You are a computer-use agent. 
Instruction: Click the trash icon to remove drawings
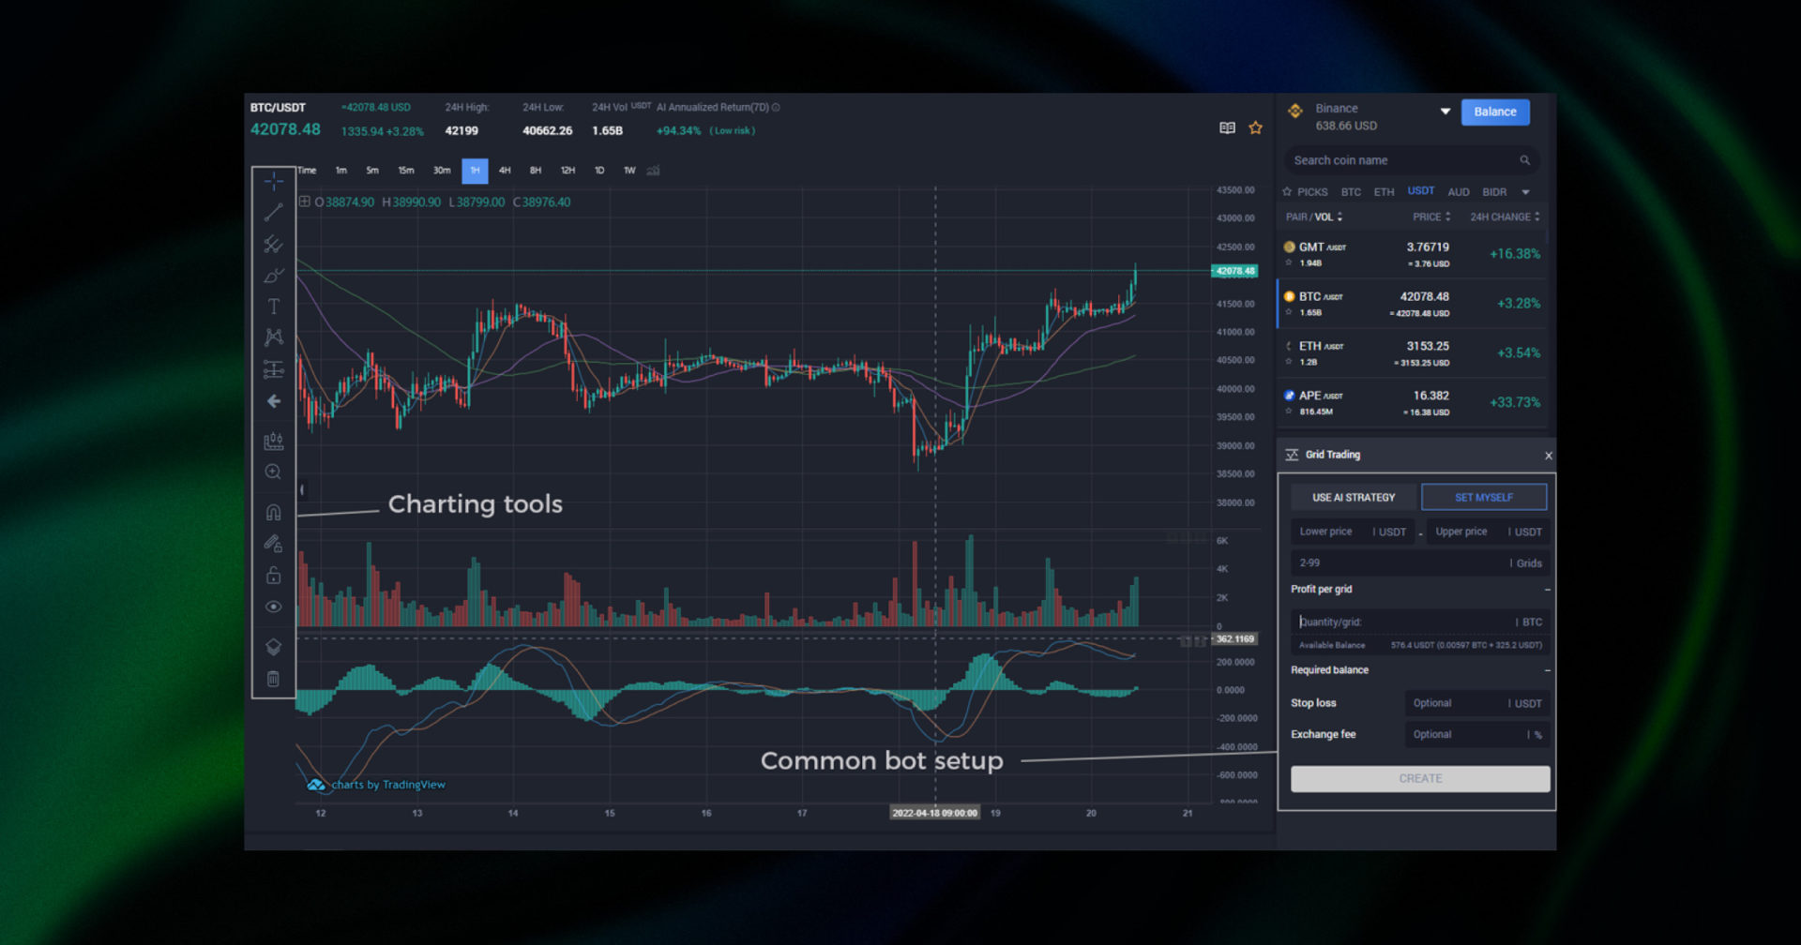(x=273, y=679)
